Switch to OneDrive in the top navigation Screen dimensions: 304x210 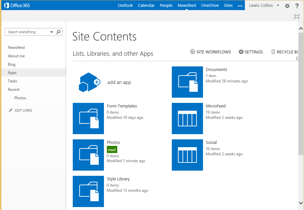210,6
